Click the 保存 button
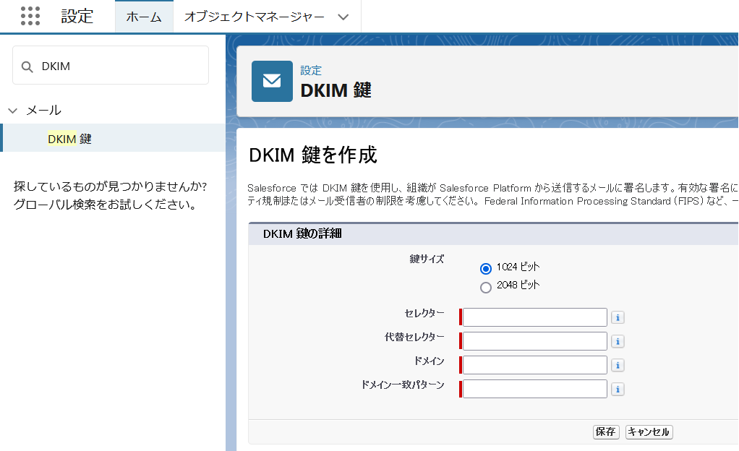Screen dimensions: 739x451 click(606, 431)
